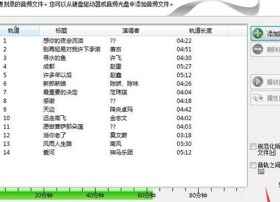Select track 12 当你老了
Image resolution: width=280 pixels, height=202 pixels.
[123, 135]
